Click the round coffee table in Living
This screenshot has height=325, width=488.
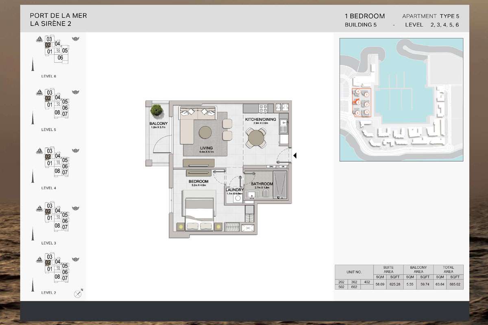205,132
